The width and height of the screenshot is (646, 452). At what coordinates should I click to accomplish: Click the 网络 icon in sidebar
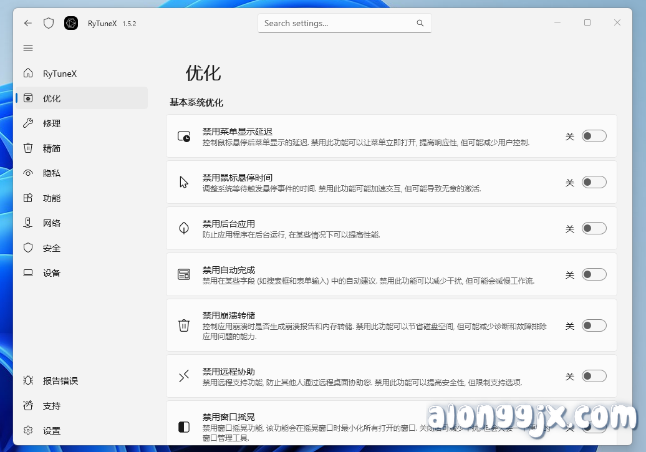click(28, 223)
